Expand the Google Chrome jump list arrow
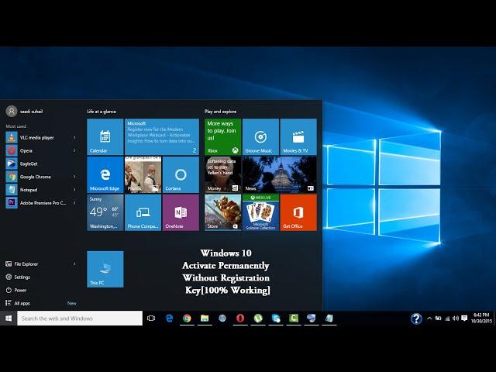This screenshot has height=372, width=496. coord(74,177)
